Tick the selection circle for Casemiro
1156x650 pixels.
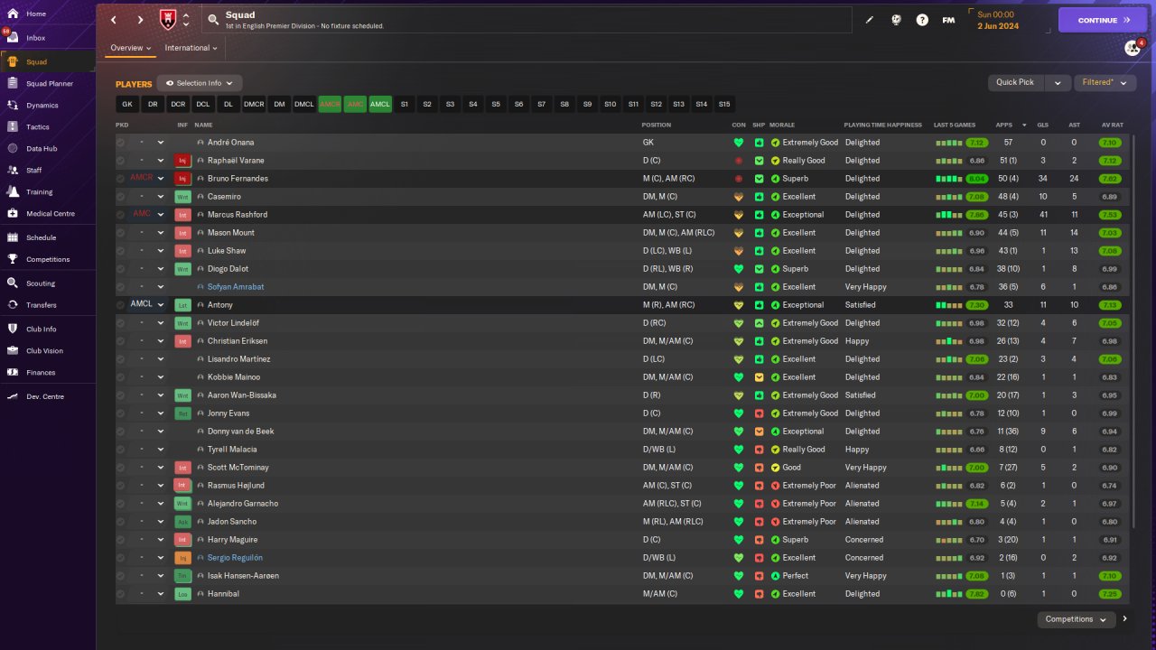pyautogui.click(x=121, y=197)
